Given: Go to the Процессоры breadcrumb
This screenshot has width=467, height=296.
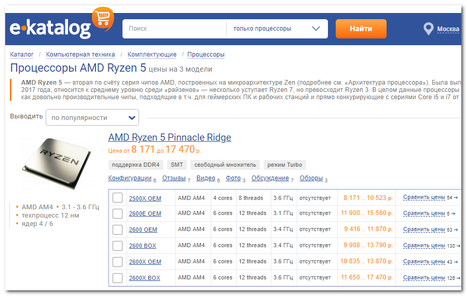Looking at the screenshot, I should (206, 55).
